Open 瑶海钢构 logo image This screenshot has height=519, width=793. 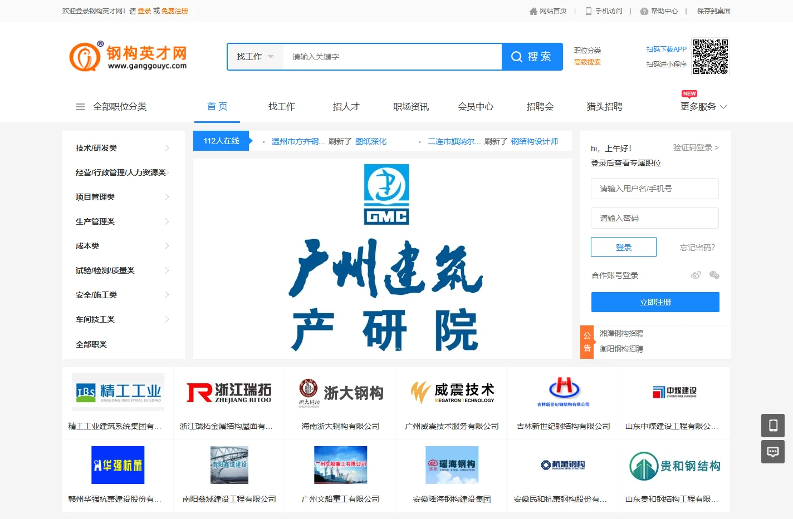click(x=452, y=465)
